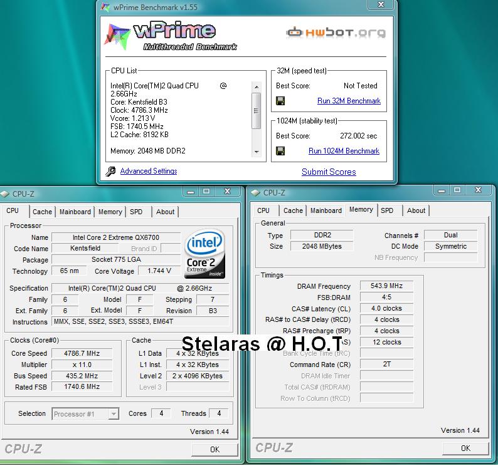Image resolution: width=498 pixels, height=466 pixels.
Task: Click OK in right CPU-Z window
Action: [x=465, y=448]
